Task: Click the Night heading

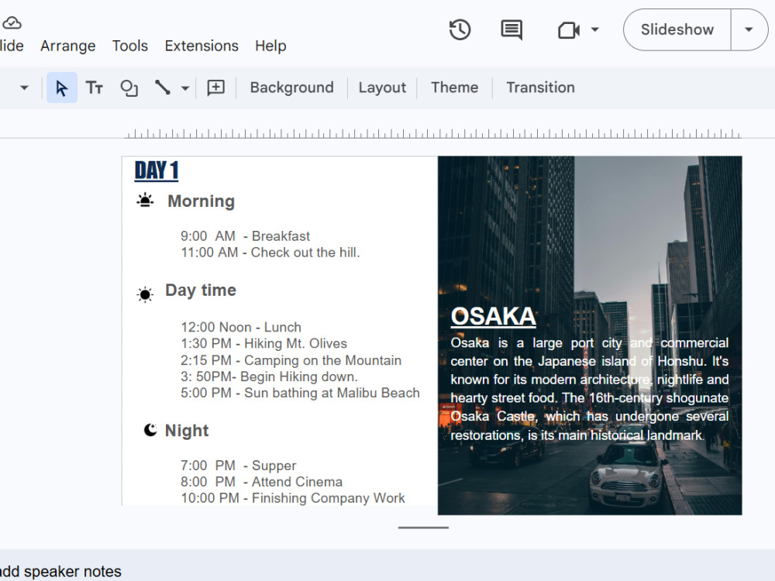Action: pyautogui.click(x=187, y=430)
